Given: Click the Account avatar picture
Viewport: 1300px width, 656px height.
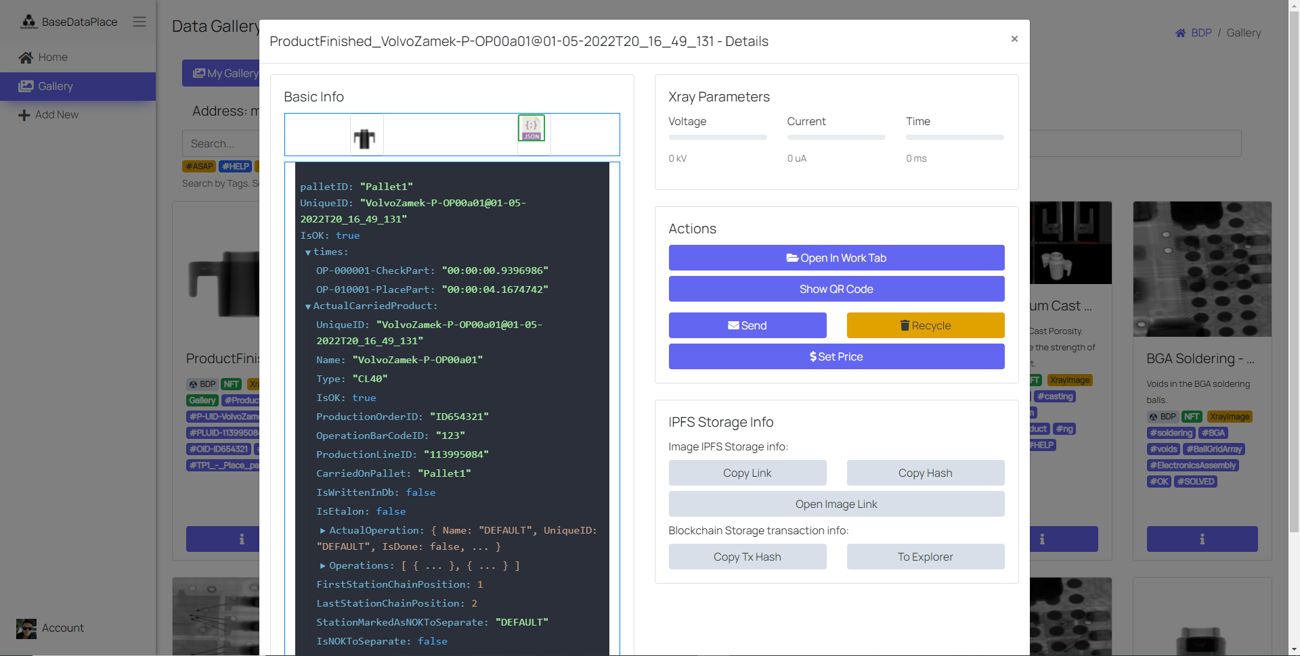Looking at the screenshot, I should pyautogui.click(x=26, y=628).
